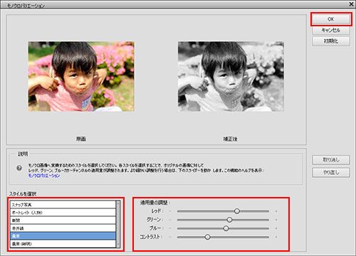The height and width of the screenshot is (256, 356).
Task: Click the レッド slider handle
Action: coord(237,211)
